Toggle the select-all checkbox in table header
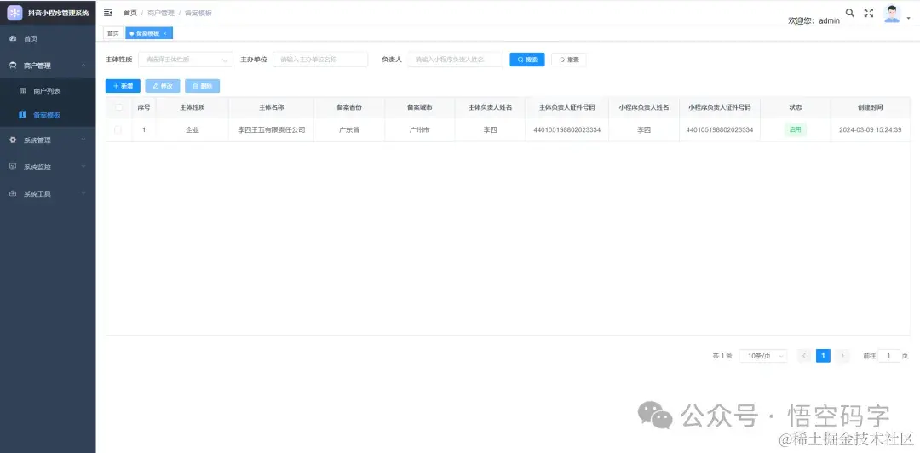 (x=118, y=107)
